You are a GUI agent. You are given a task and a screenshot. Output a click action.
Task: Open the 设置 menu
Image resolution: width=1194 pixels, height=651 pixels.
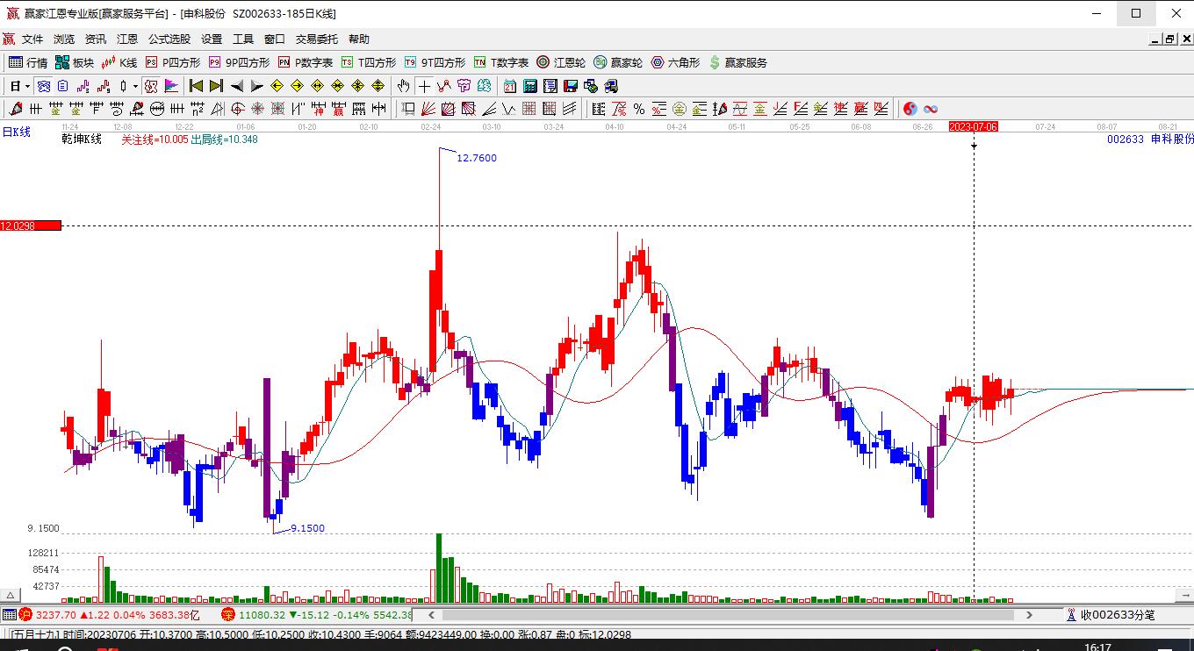tap(212, 39)
